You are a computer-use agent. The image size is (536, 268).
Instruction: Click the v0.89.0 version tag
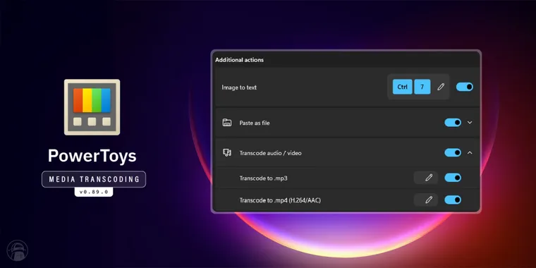click(x=94, y=192)
